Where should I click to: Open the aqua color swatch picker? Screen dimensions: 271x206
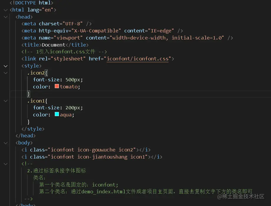pyautogui.click(x=57, y=114)
